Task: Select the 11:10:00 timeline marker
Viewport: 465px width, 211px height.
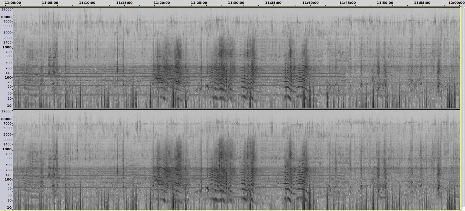Action: click(87, 3)
